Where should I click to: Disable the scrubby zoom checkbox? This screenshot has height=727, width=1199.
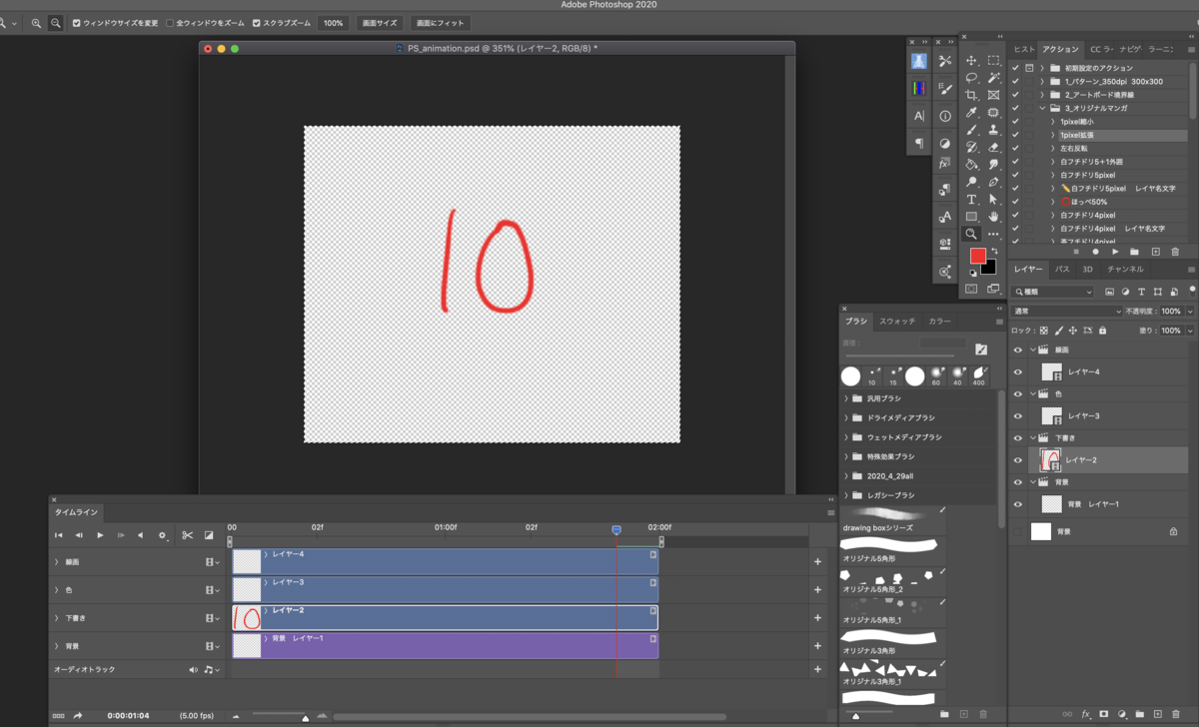coord(257,23)
